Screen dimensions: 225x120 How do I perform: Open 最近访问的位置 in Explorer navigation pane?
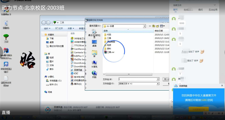coord(55,46)
